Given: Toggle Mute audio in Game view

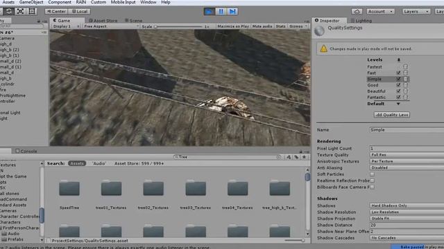Looking at the screenshot, I should (x=262, y=26).
